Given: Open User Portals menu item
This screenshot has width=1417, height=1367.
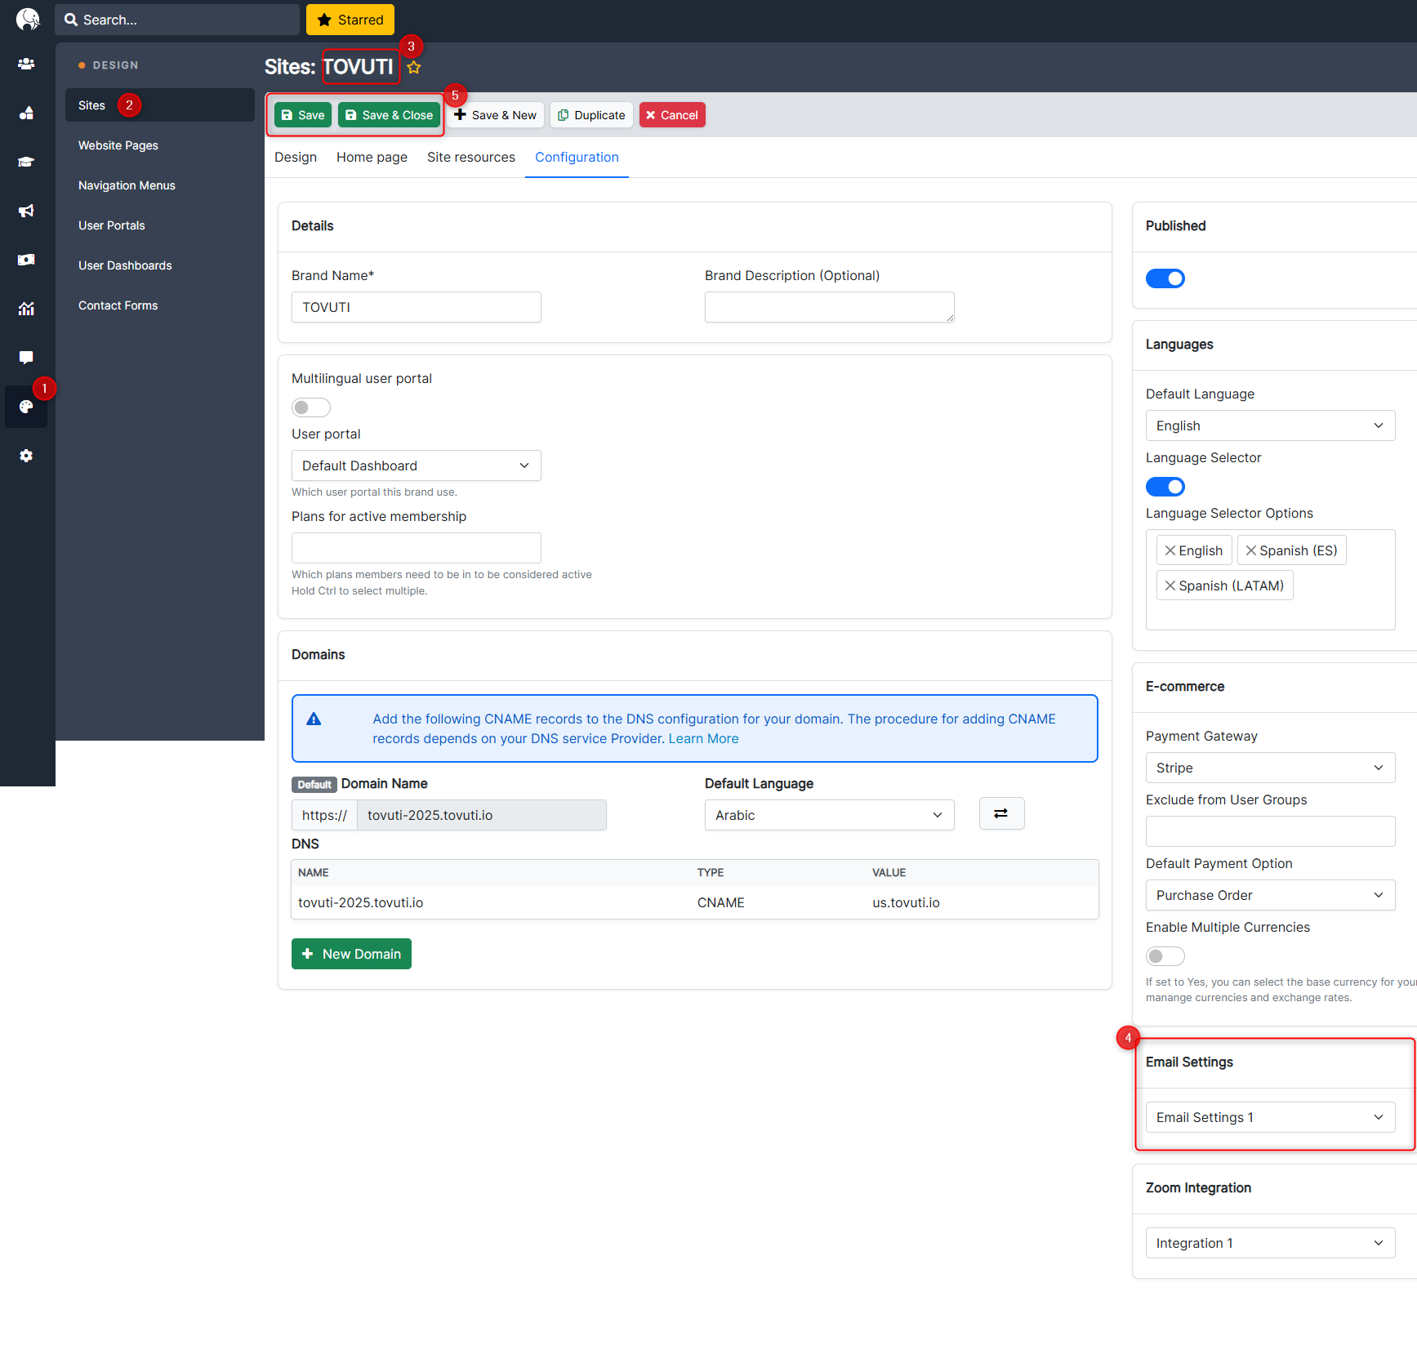Looking at the screenshot, I should point(112,225).
